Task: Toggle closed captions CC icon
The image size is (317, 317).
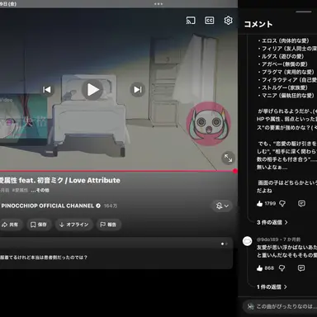Action: click(210, 21)
